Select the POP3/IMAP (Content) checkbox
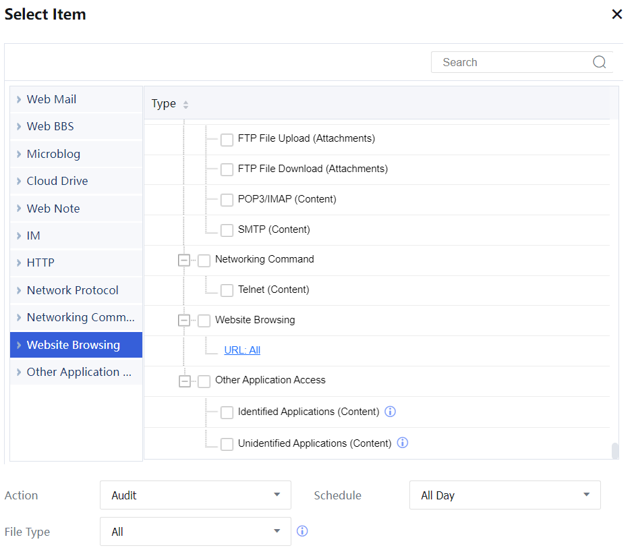Image resolution: width=634 pixels, height=550 pixels. point(227,200)
